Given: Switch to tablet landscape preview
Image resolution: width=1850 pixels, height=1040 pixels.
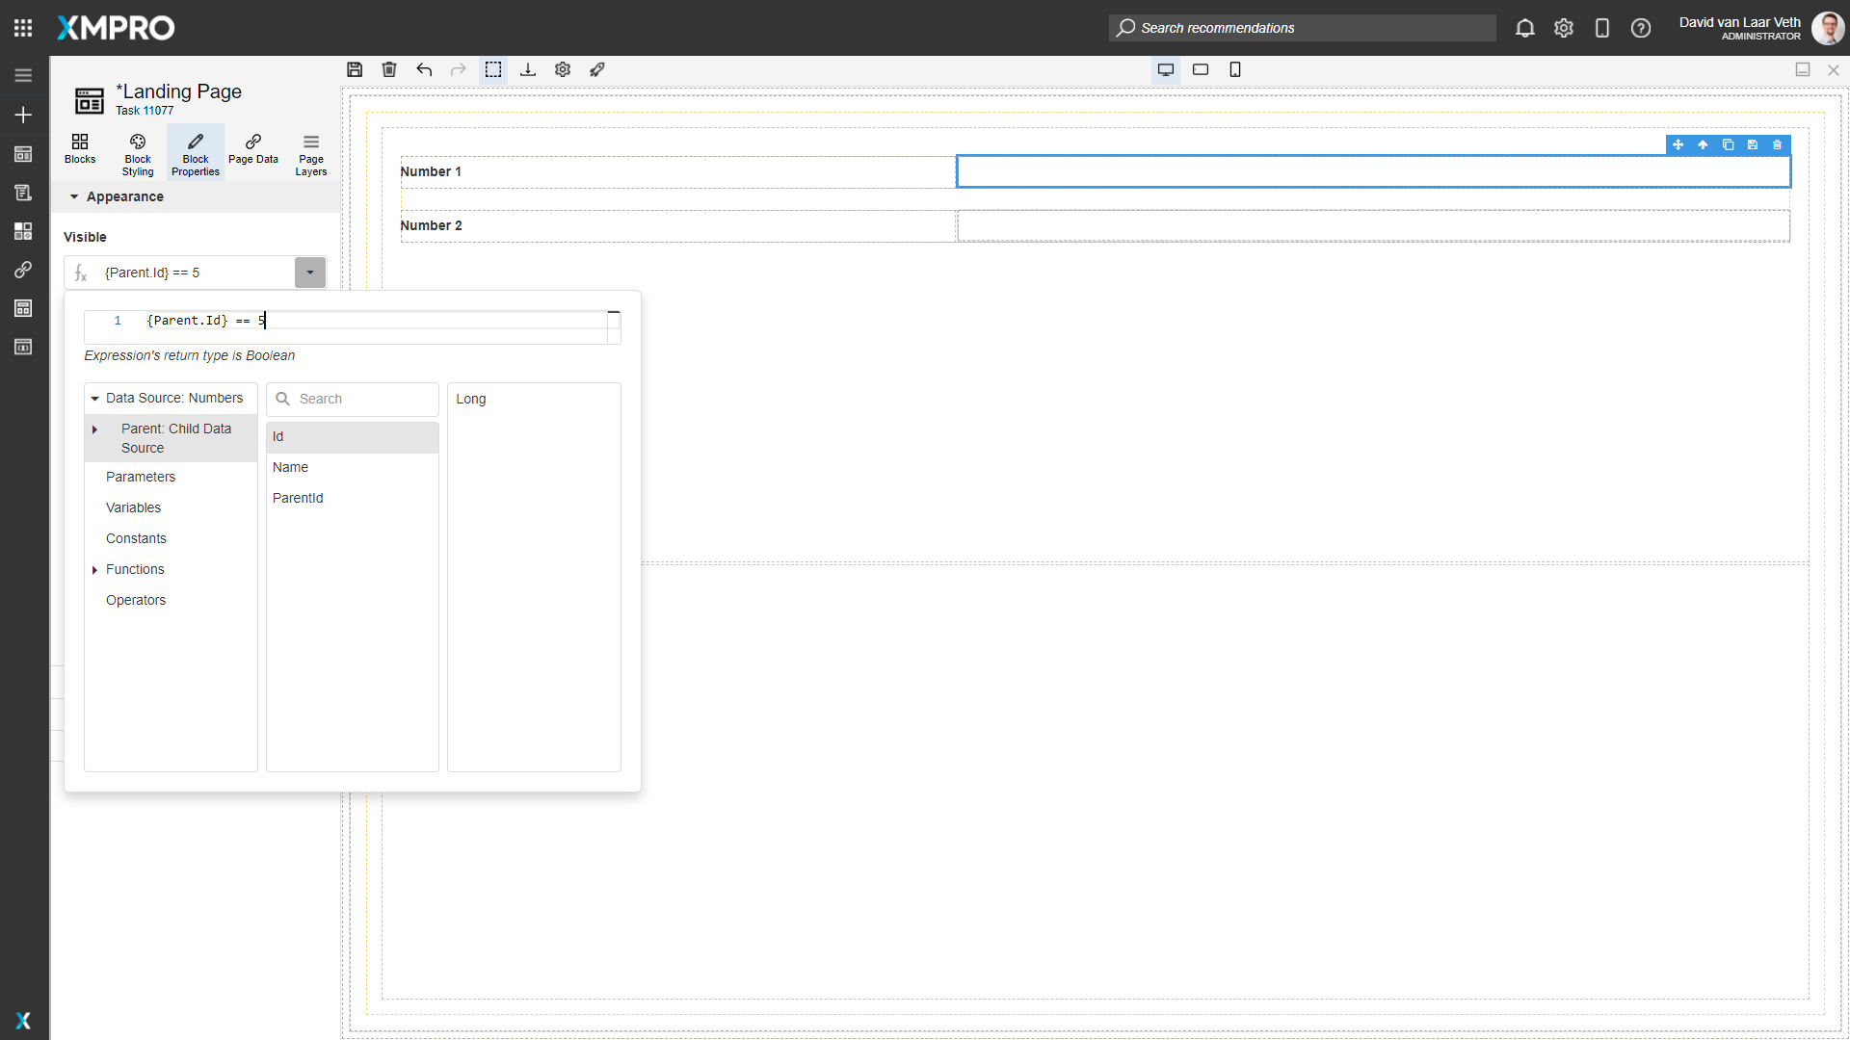Looking at the screenshot, I should [1201, 69].
